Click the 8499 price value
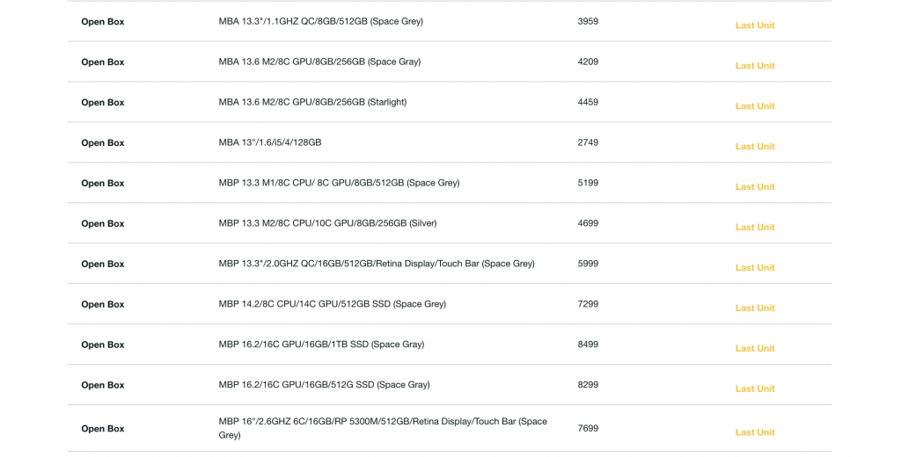Viewport: 901px width, 457px height. point(588,345)
